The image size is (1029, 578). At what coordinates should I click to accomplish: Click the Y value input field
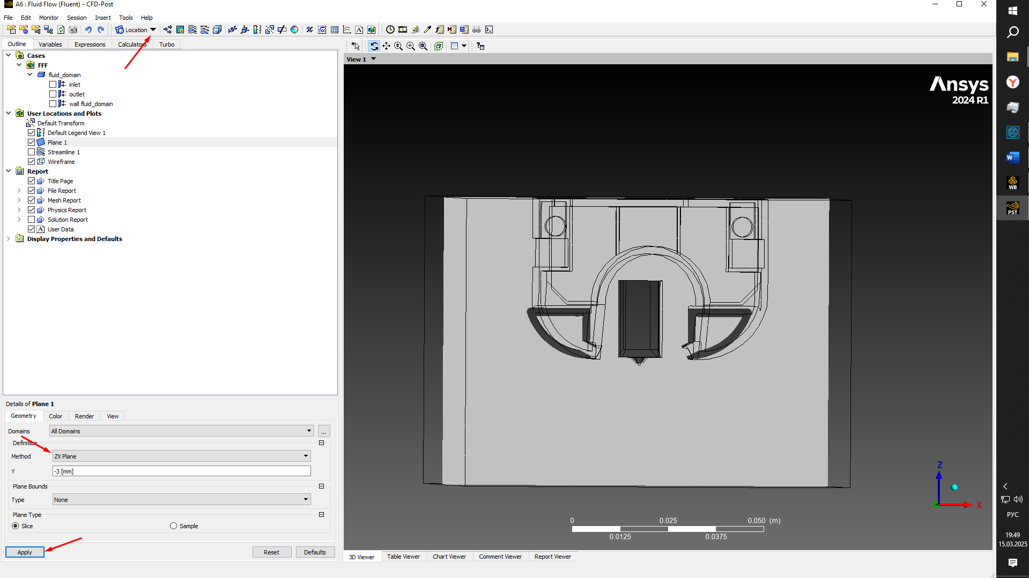tap(181, 471)
